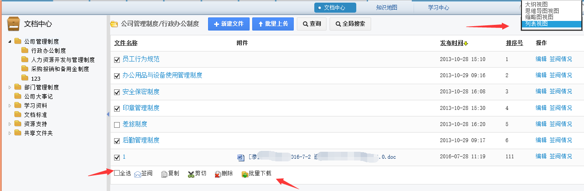Image resolution: width=584 pixels, height=191 pixels.
Task: Tick the 全选 select-all checkbox
Action: (117, 173)
